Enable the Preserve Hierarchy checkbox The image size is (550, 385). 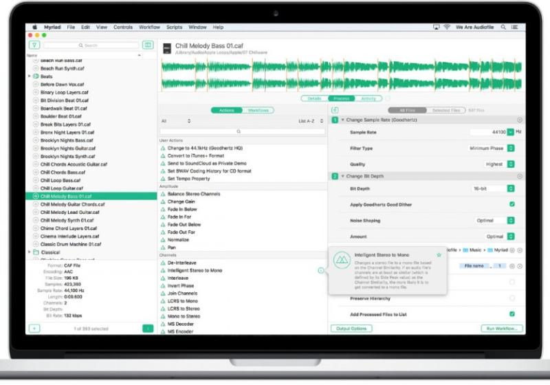click(511, 298)
